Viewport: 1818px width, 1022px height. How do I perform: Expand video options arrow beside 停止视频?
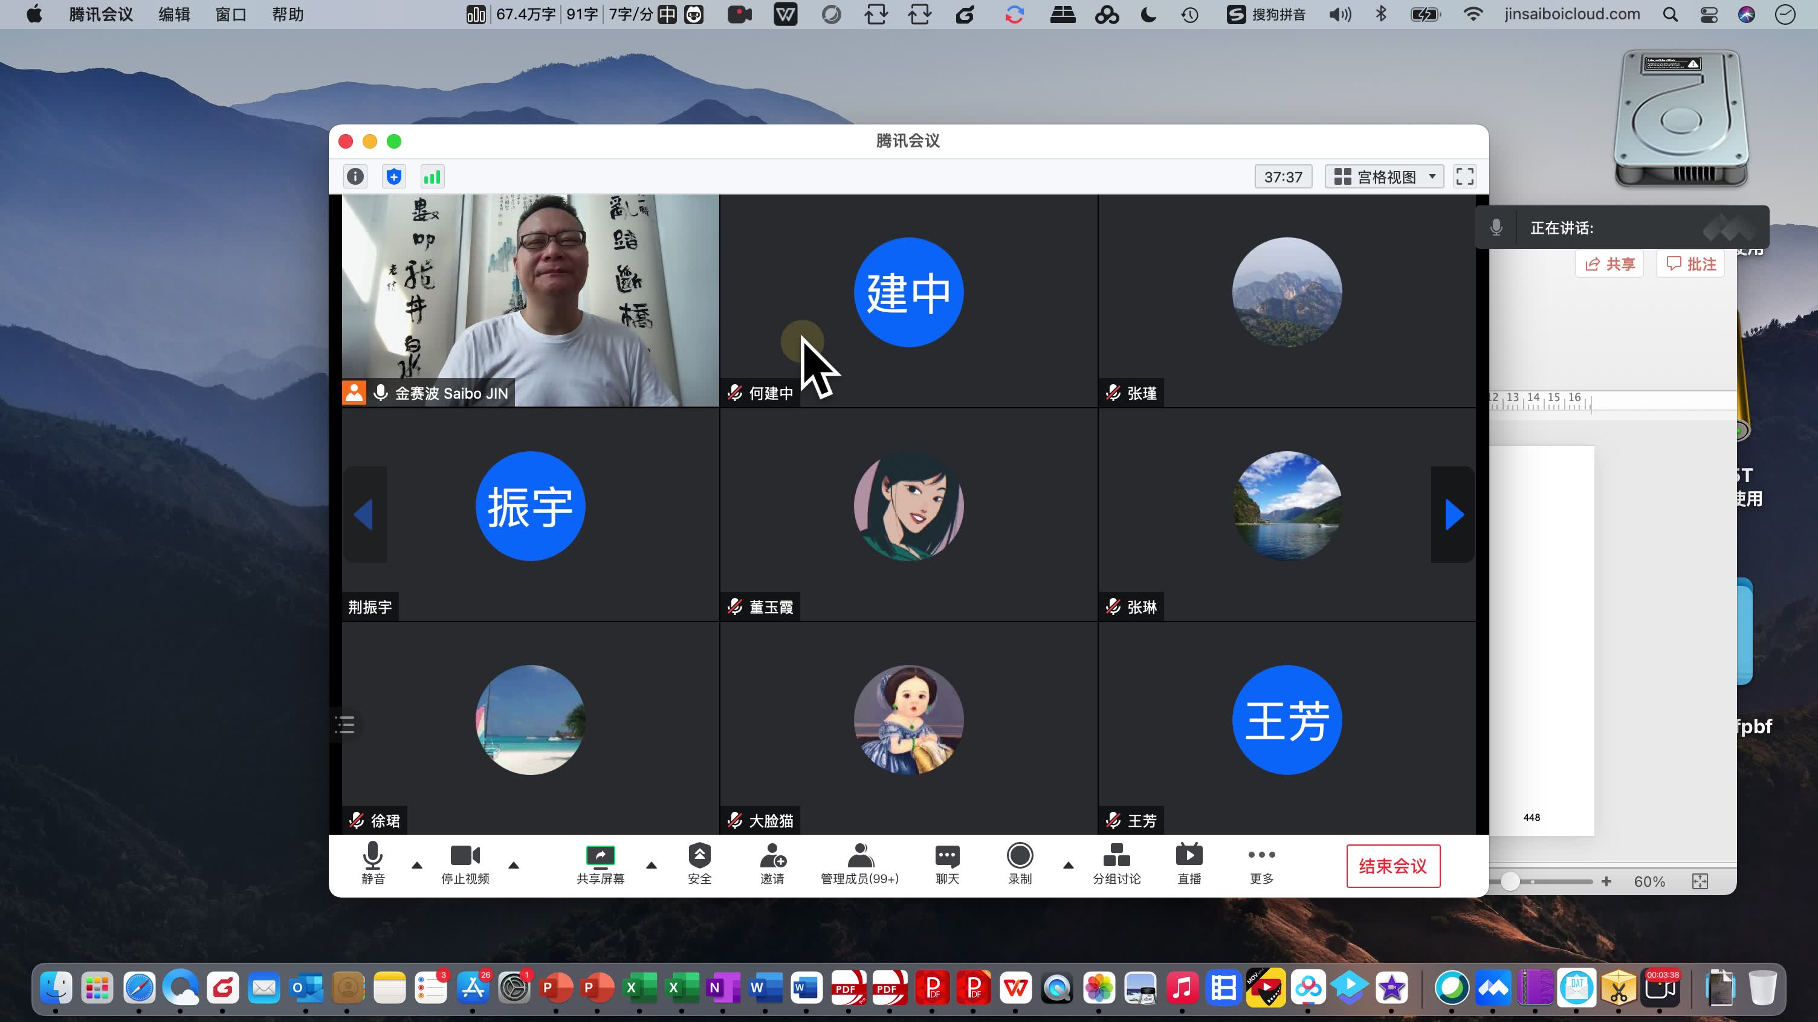tap(514, 866)
